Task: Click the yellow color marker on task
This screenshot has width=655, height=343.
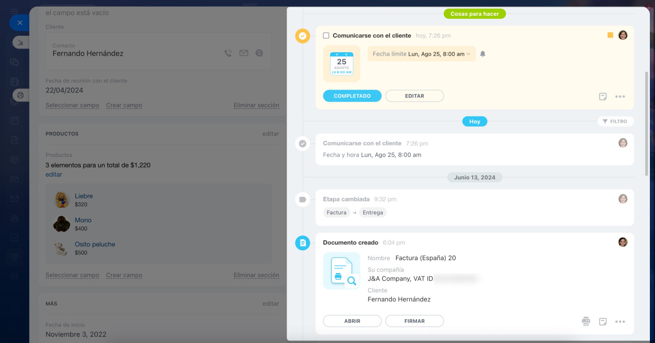Action: click(610, 35)
